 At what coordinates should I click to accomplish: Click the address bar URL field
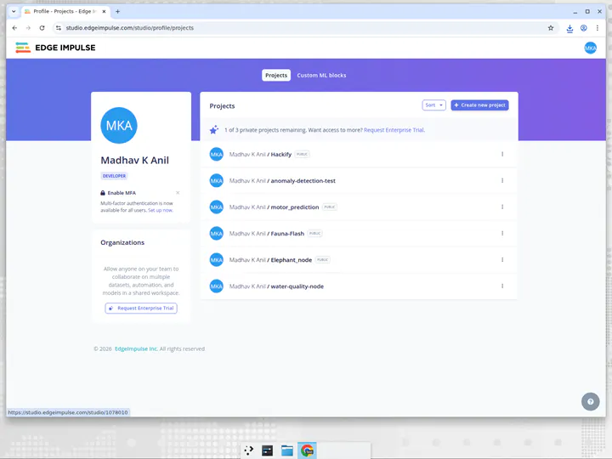(304, 28)
